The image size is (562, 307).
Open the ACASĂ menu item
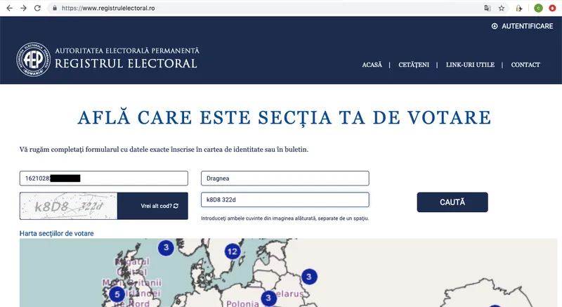click(372, 65)
